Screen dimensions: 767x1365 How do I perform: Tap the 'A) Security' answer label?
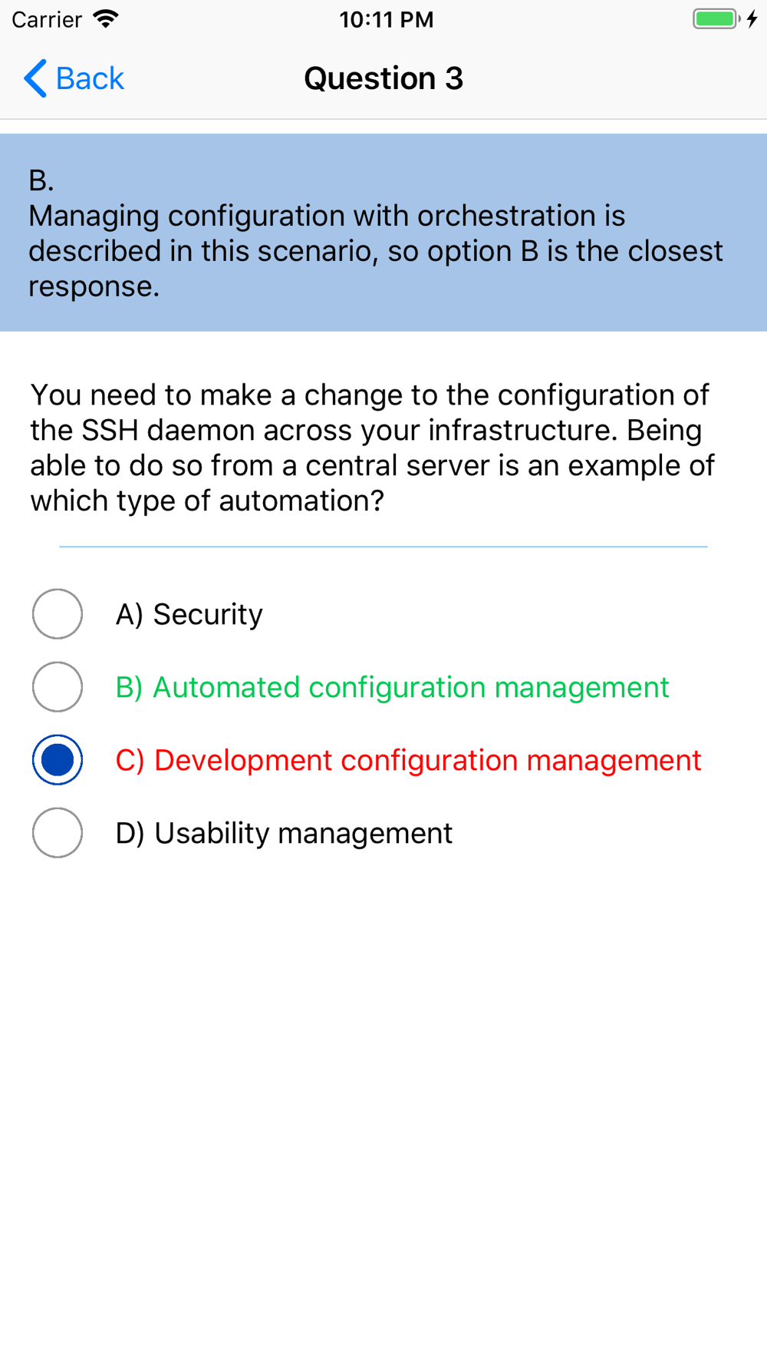click(x=189, y=614)
